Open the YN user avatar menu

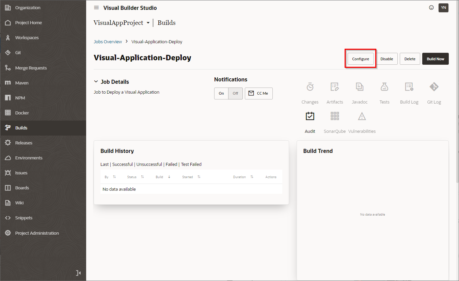443,7
